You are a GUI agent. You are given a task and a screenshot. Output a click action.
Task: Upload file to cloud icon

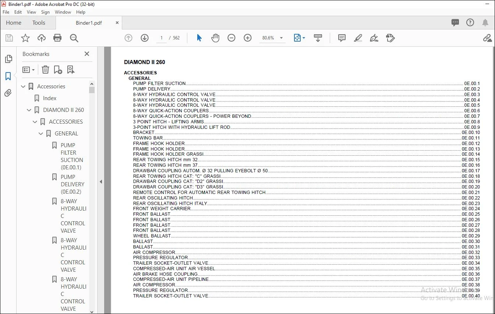42,38
